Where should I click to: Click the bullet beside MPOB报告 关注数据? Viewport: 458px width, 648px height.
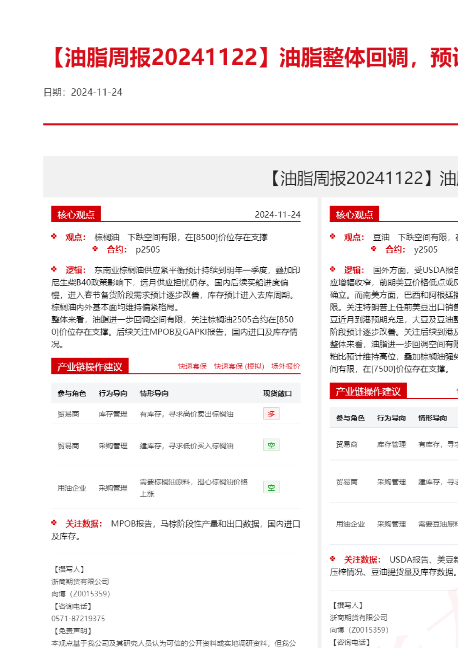[54, 523]
